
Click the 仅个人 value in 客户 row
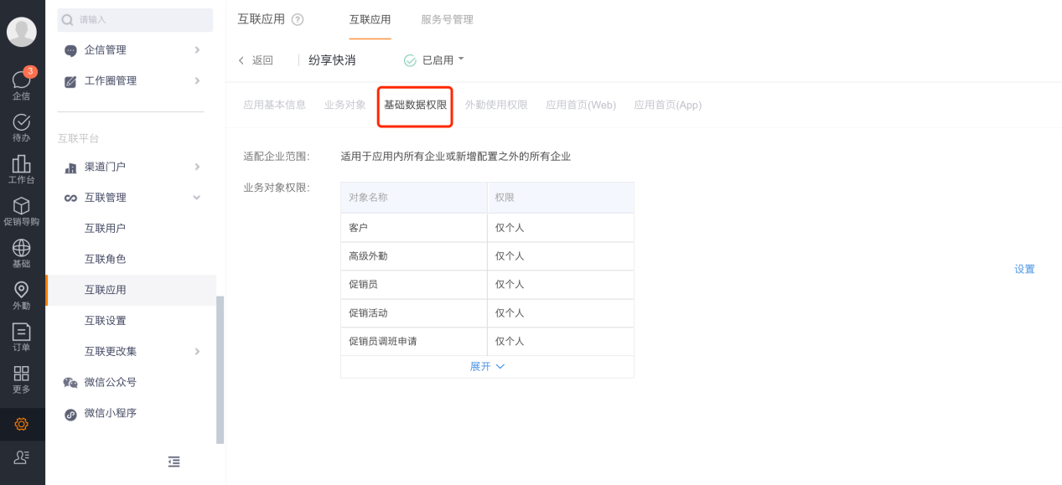(x=510, y=228)
